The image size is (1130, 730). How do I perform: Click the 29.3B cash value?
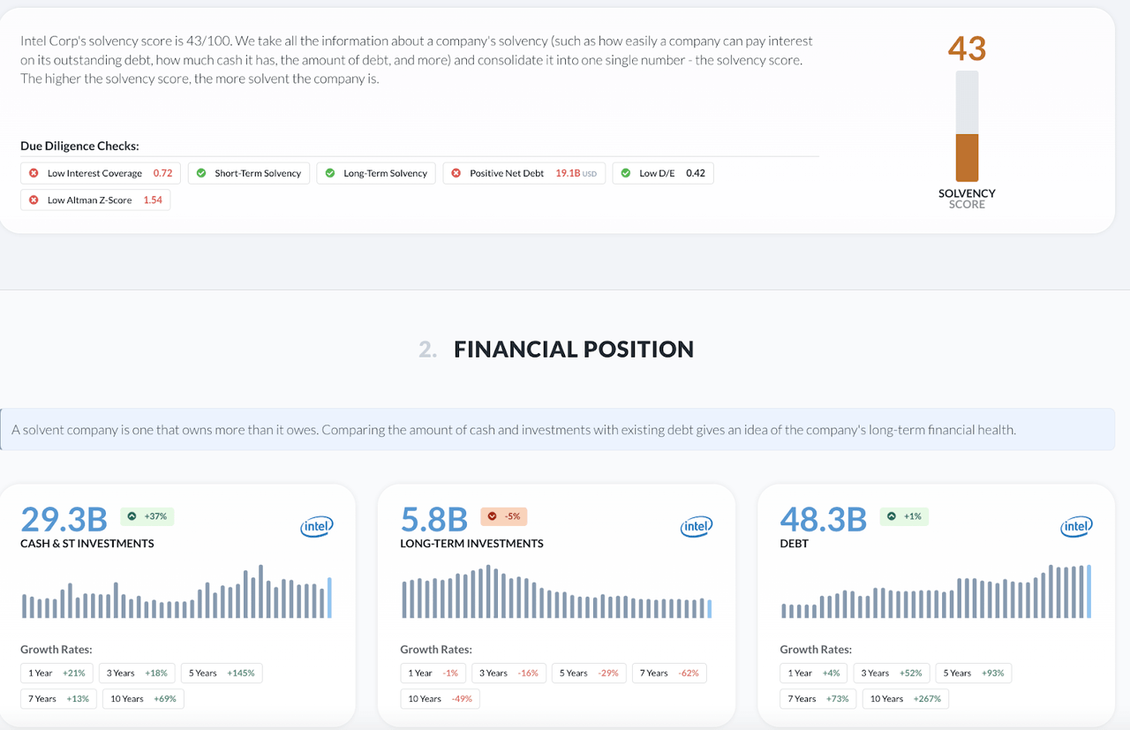coord(64,519)
